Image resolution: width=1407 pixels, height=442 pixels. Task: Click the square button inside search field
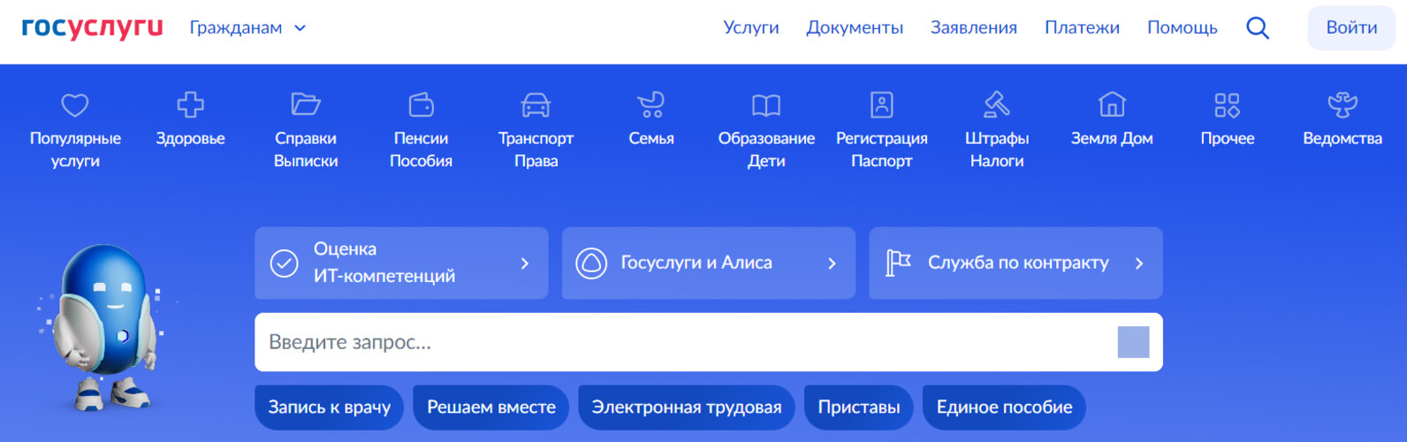coord(1133,342)
